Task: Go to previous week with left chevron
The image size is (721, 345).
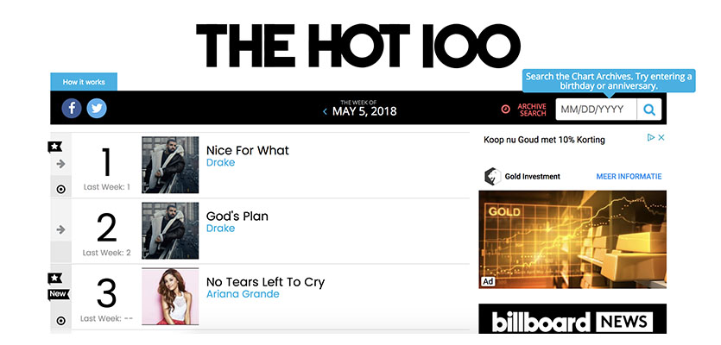Action: coord(325,111)
